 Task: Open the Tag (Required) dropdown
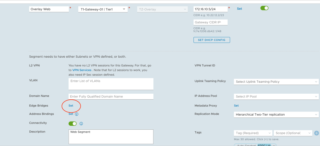coord(253,133)
